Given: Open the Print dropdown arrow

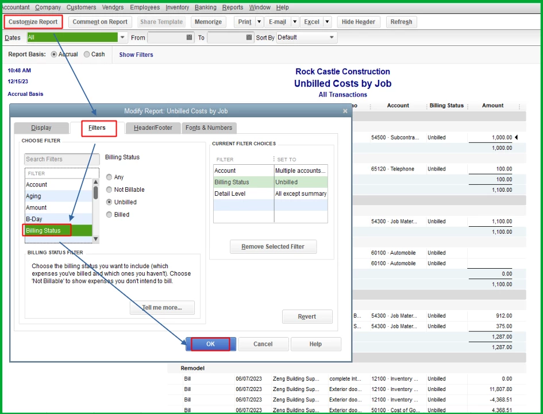Looking at the screenshot, I should tap(259, 22).
